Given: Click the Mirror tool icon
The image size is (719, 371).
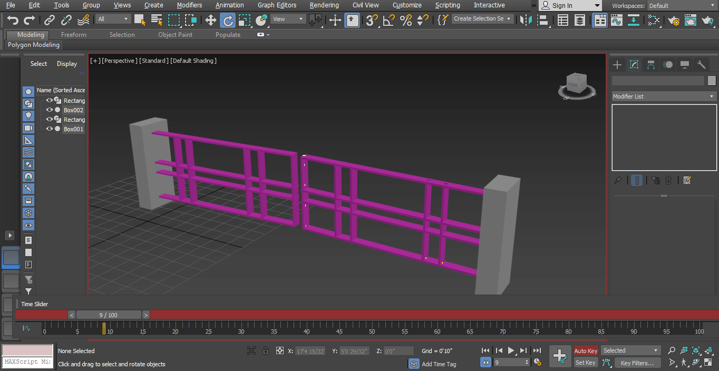Looking at the screenshot, I should point(526,19).
